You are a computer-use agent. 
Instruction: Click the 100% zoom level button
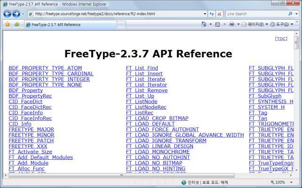[278, 182]
